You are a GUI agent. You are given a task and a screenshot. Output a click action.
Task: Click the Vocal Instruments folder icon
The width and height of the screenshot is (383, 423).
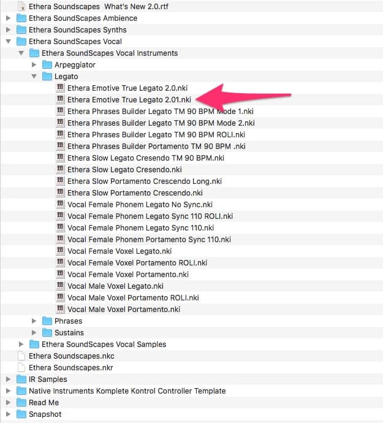34,53
